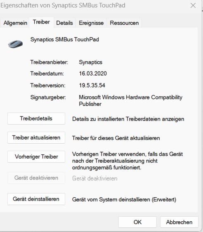
Task: Go to the Ereignisse tab
Action: 91,23
